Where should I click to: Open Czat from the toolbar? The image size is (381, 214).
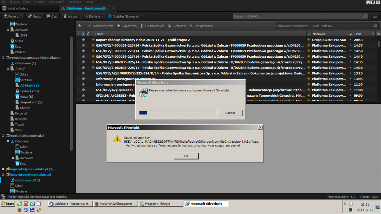tap(52, 16)
